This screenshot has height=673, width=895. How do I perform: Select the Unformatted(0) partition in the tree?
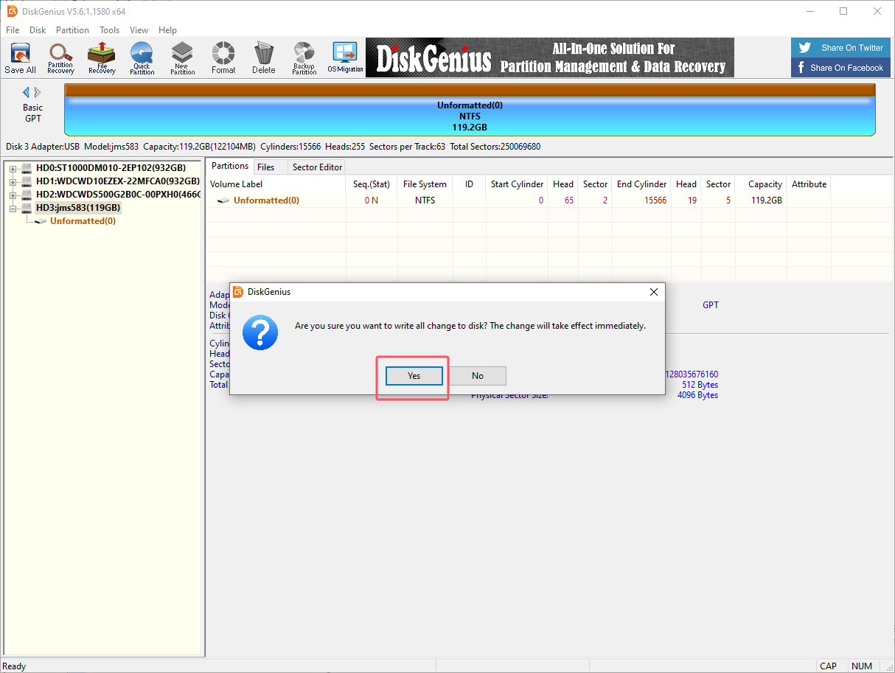click(x=83, y=221)
